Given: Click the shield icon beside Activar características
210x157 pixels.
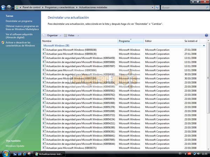Looking at the screenshot, I should (3, 43).
